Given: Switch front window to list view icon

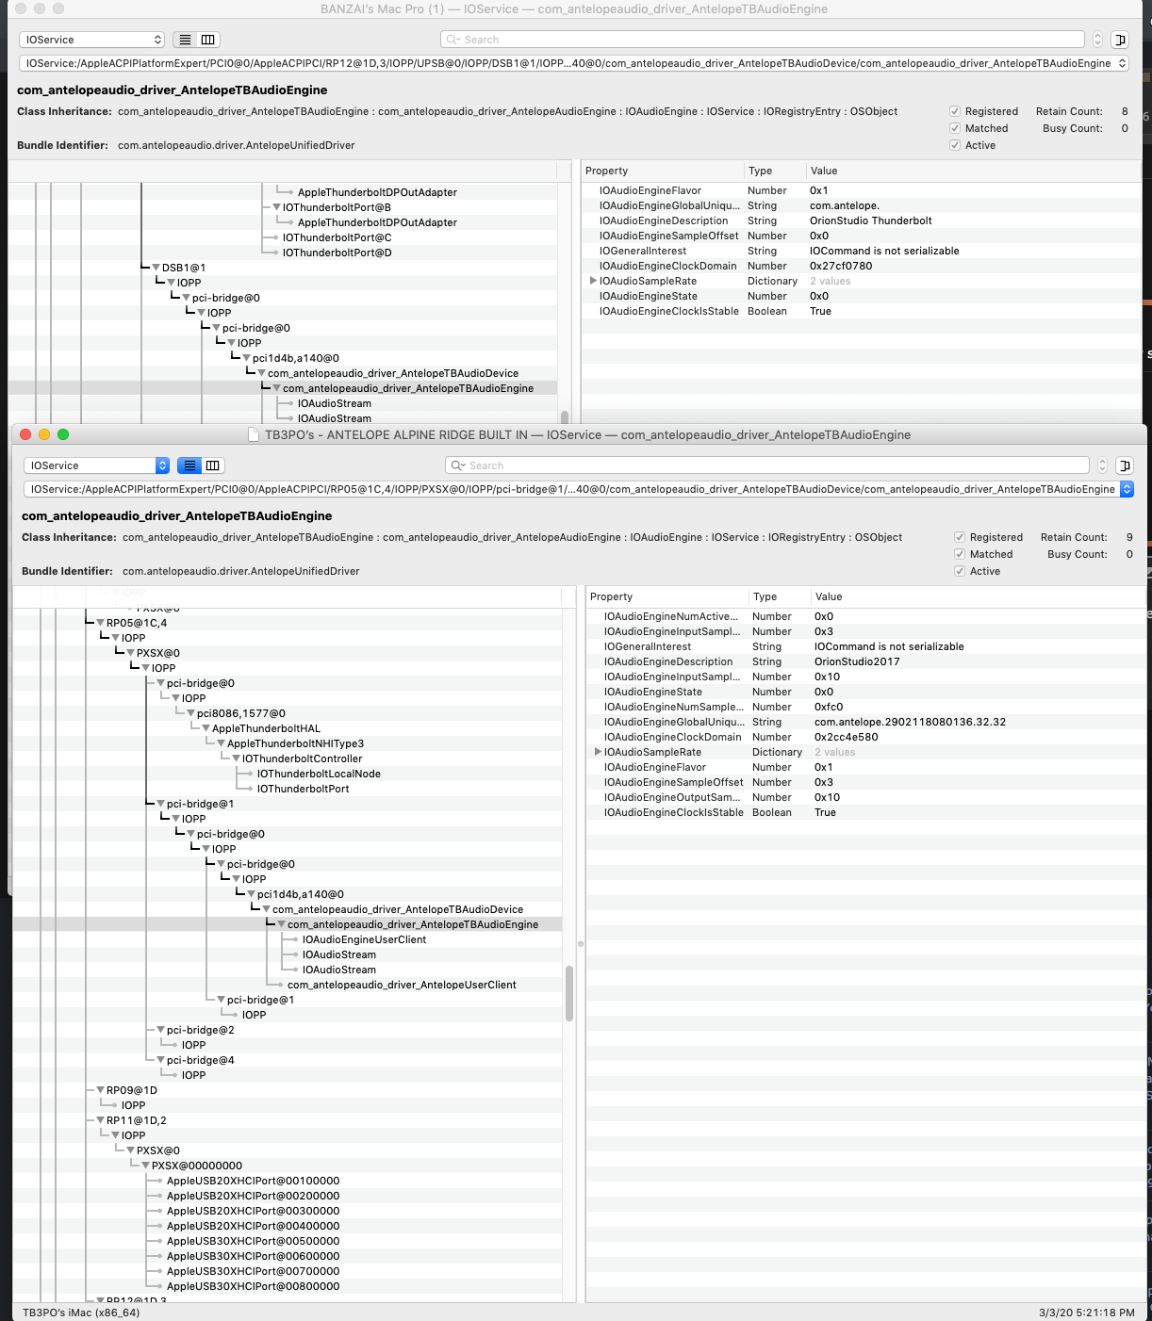Looking at the screenshot, I should click(190, 465).
